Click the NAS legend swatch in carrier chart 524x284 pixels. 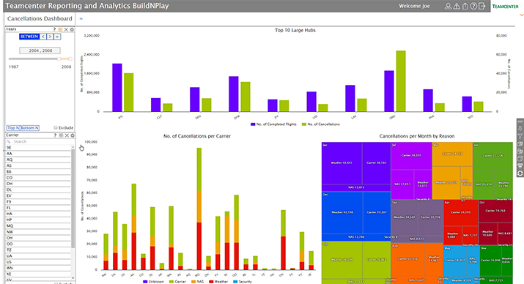(x=193, y=282)
